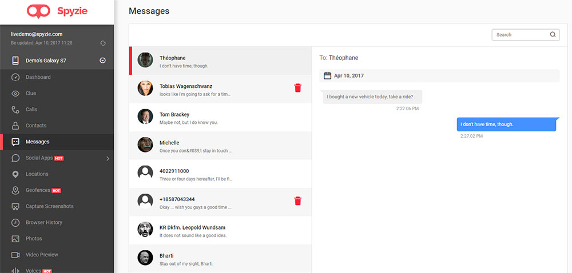572x273 pixels.
Task: Delete the +18587043344 conversation via trash icon
Action: 297,201
